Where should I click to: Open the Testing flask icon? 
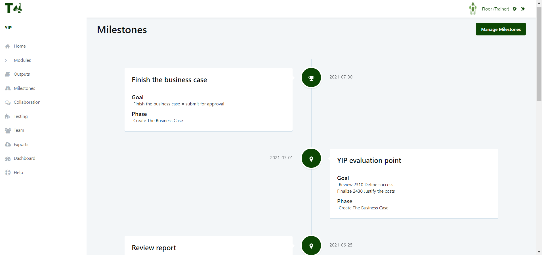coord(8,116)
